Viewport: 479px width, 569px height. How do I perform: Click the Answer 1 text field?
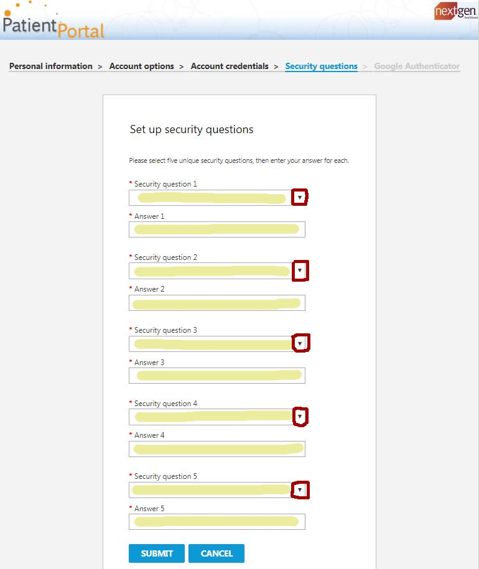coord(216,229)
